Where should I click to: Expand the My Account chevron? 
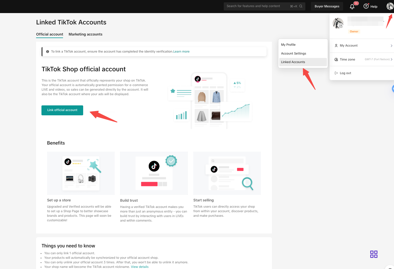click(391, 46)
